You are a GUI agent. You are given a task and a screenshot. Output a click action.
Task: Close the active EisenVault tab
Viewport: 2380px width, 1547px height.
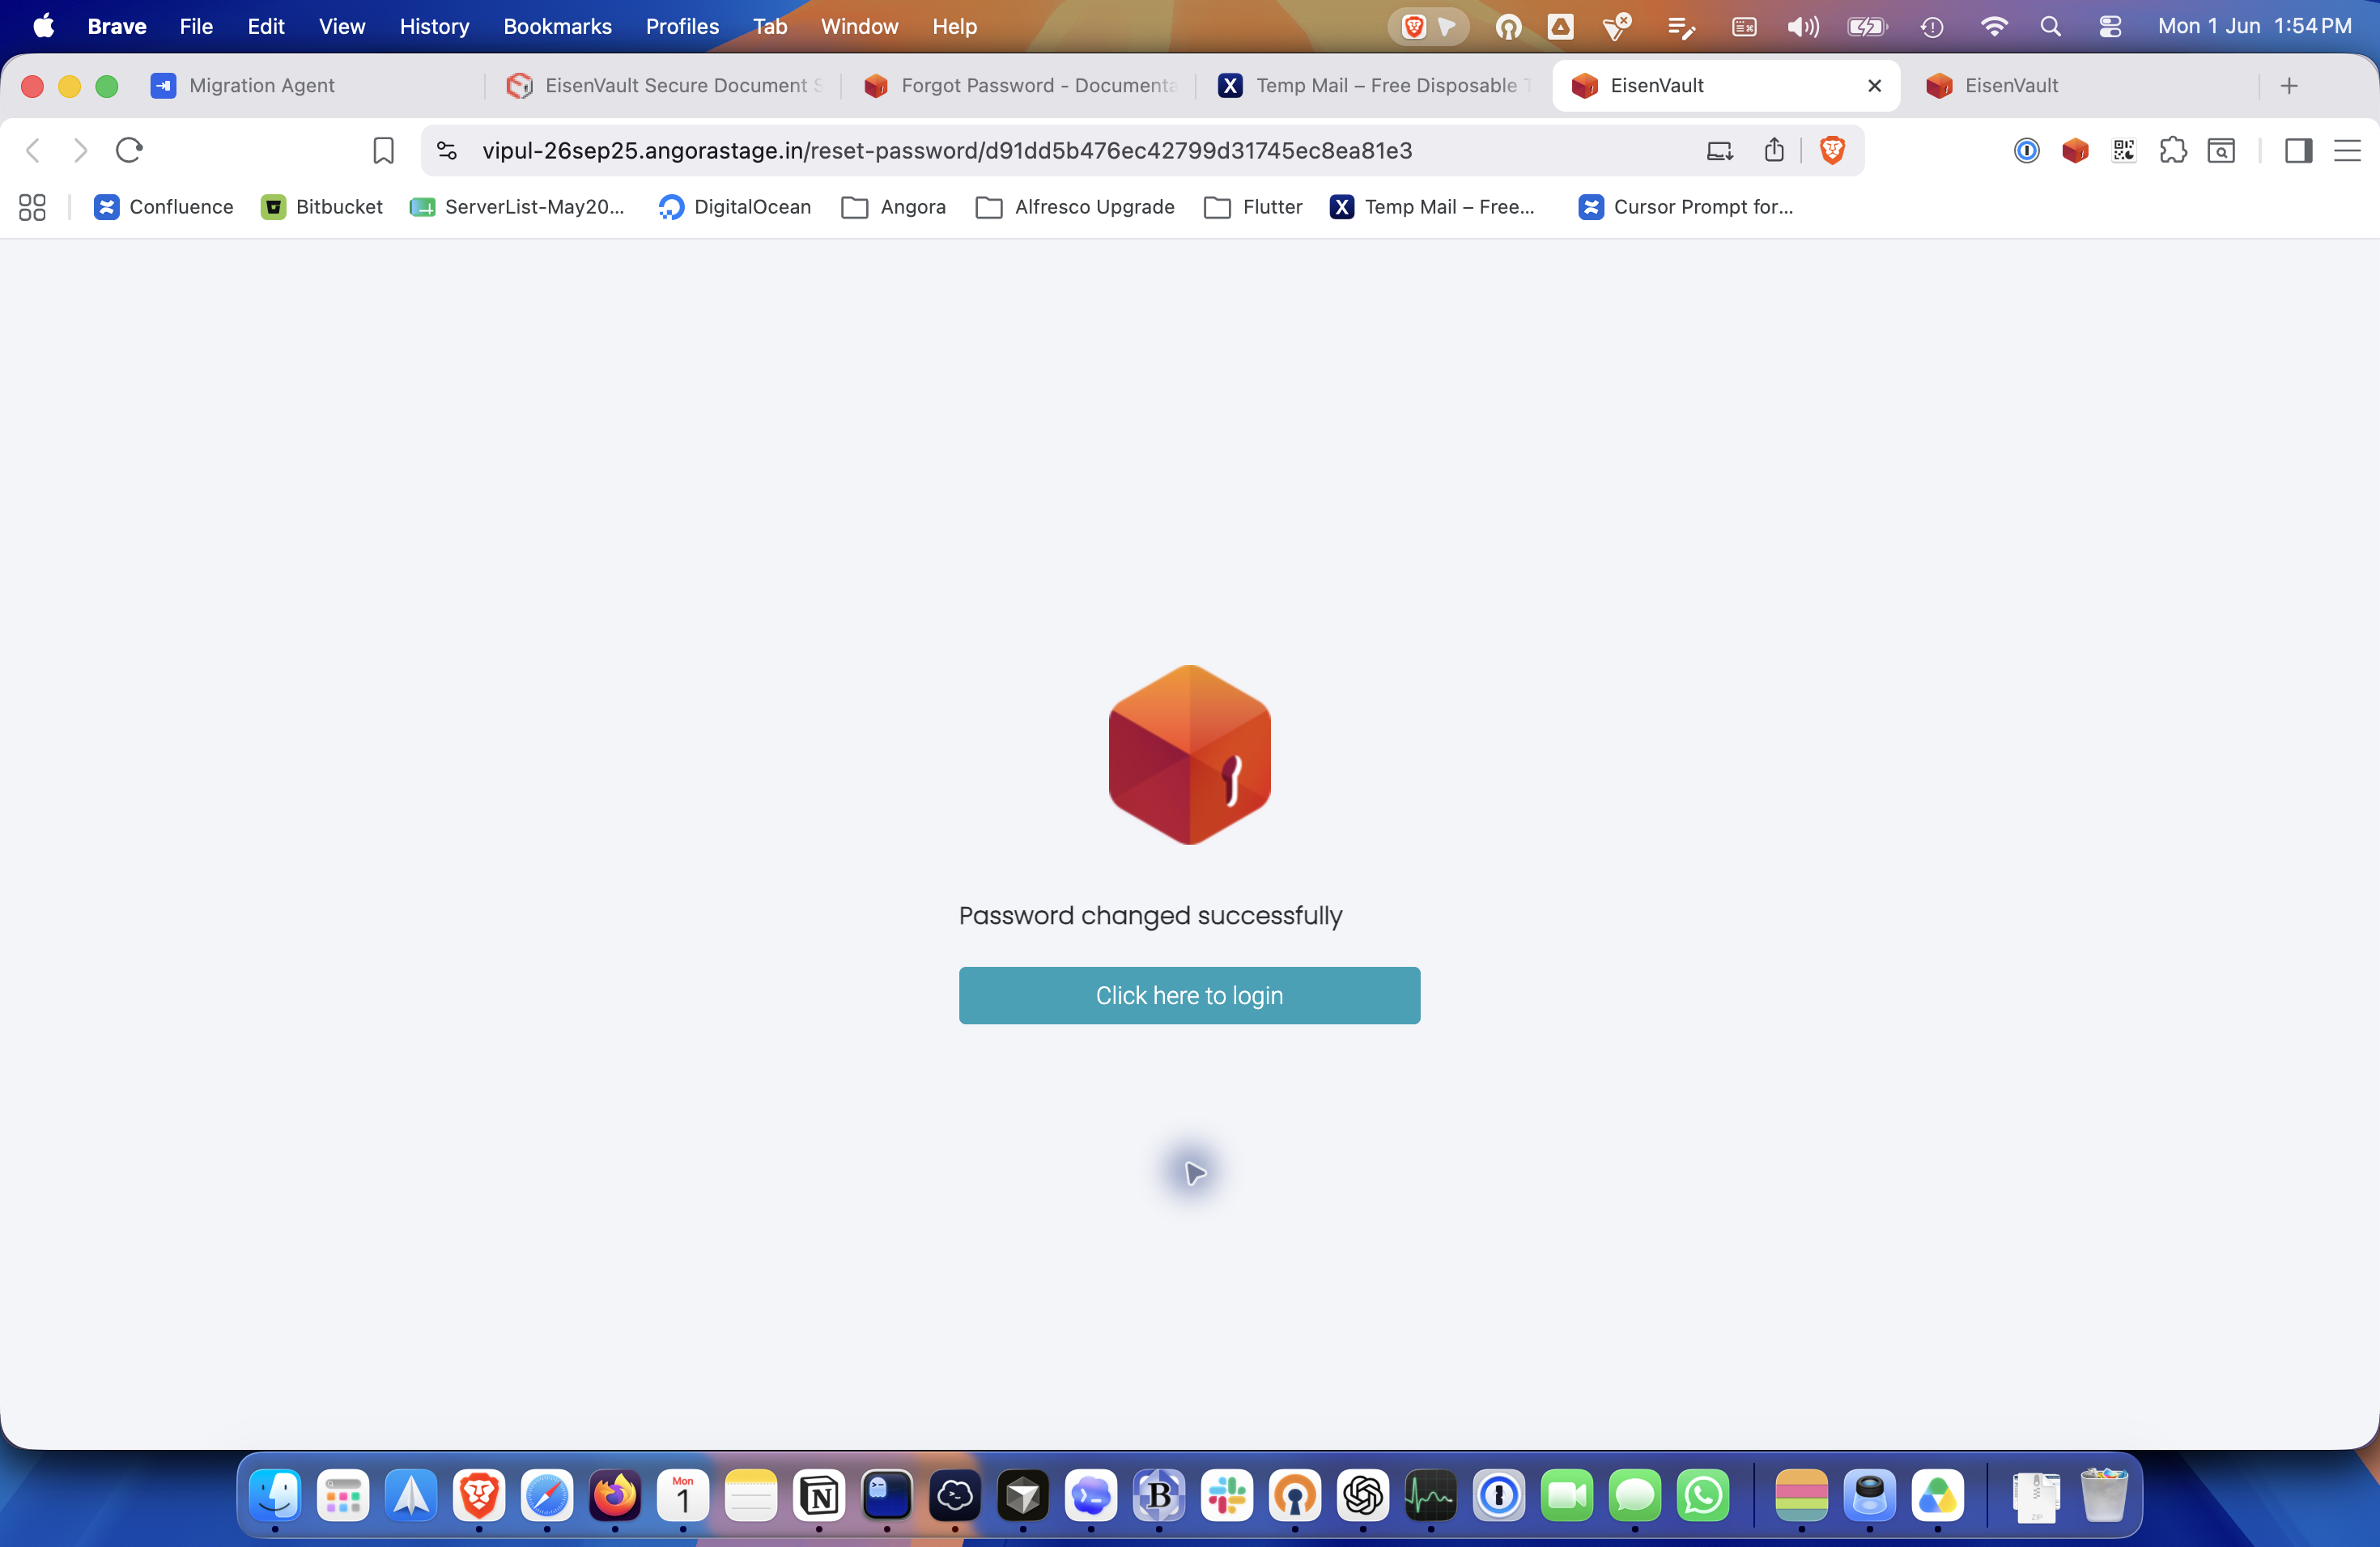[1874, 86]
